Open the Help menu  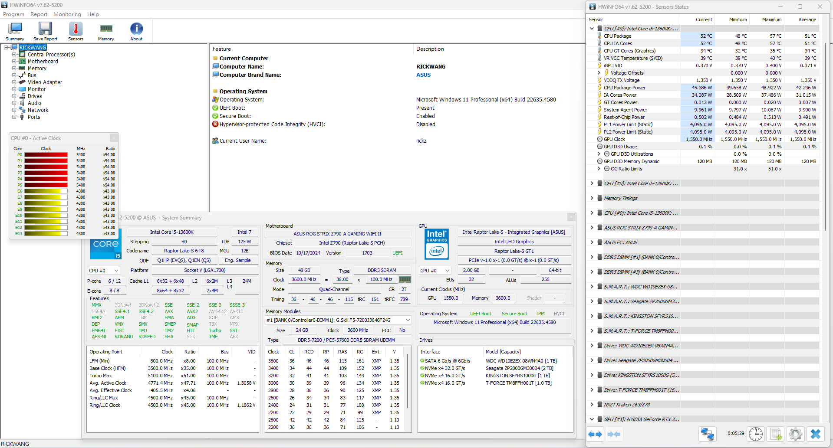(93, 14)
